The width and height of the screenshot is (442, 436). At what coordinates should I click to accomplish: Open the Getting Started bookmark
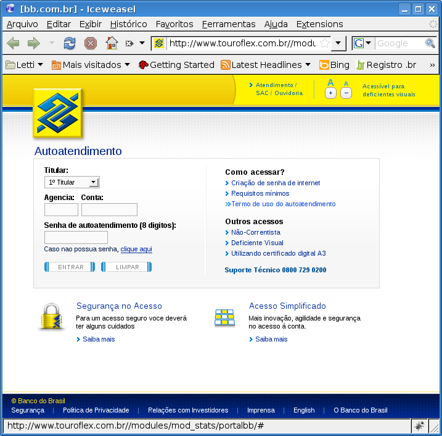pos(176,65)
